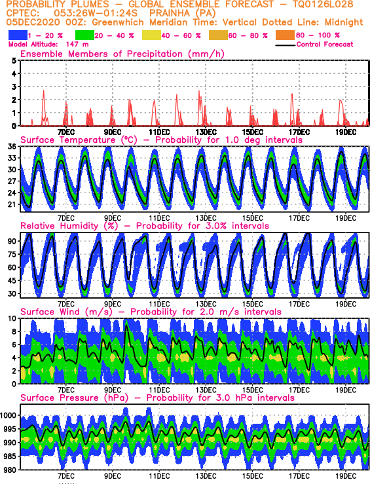Click the green 20 - 40 % legend swatch
This screenshot has width=370, height=484.
[x=84, y=35]
